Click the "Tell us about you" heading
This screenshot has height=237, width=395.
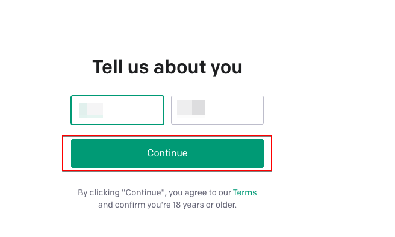(167, 67)
